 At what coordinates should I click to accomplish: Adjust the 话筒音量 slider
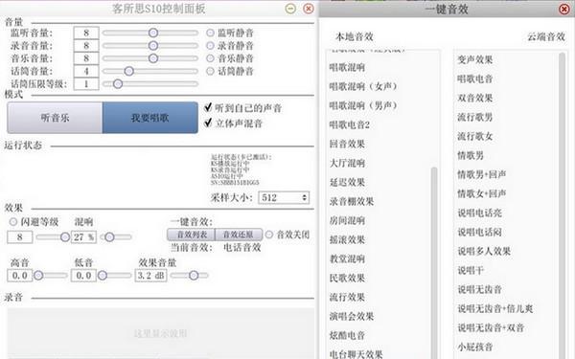point(150,71)
